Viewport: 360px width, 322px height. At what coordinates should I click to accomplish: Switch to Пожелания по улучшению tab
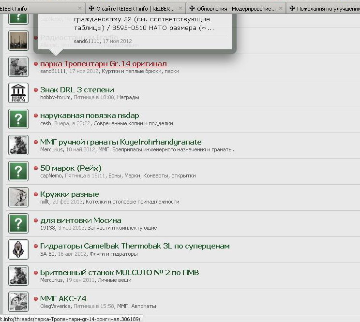[x=324, y=9]
